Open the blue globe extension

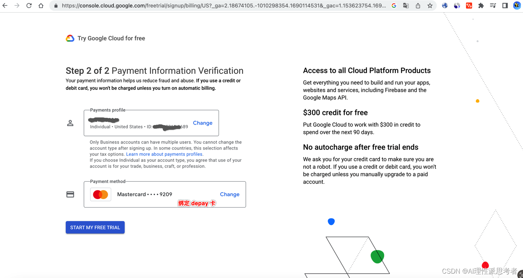coord(445,6)
